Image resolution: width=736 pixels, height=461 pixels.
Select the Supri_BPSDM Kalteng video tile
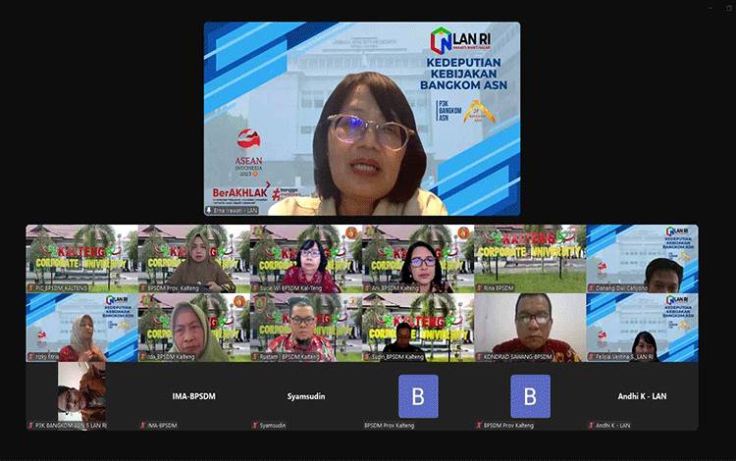418,328
